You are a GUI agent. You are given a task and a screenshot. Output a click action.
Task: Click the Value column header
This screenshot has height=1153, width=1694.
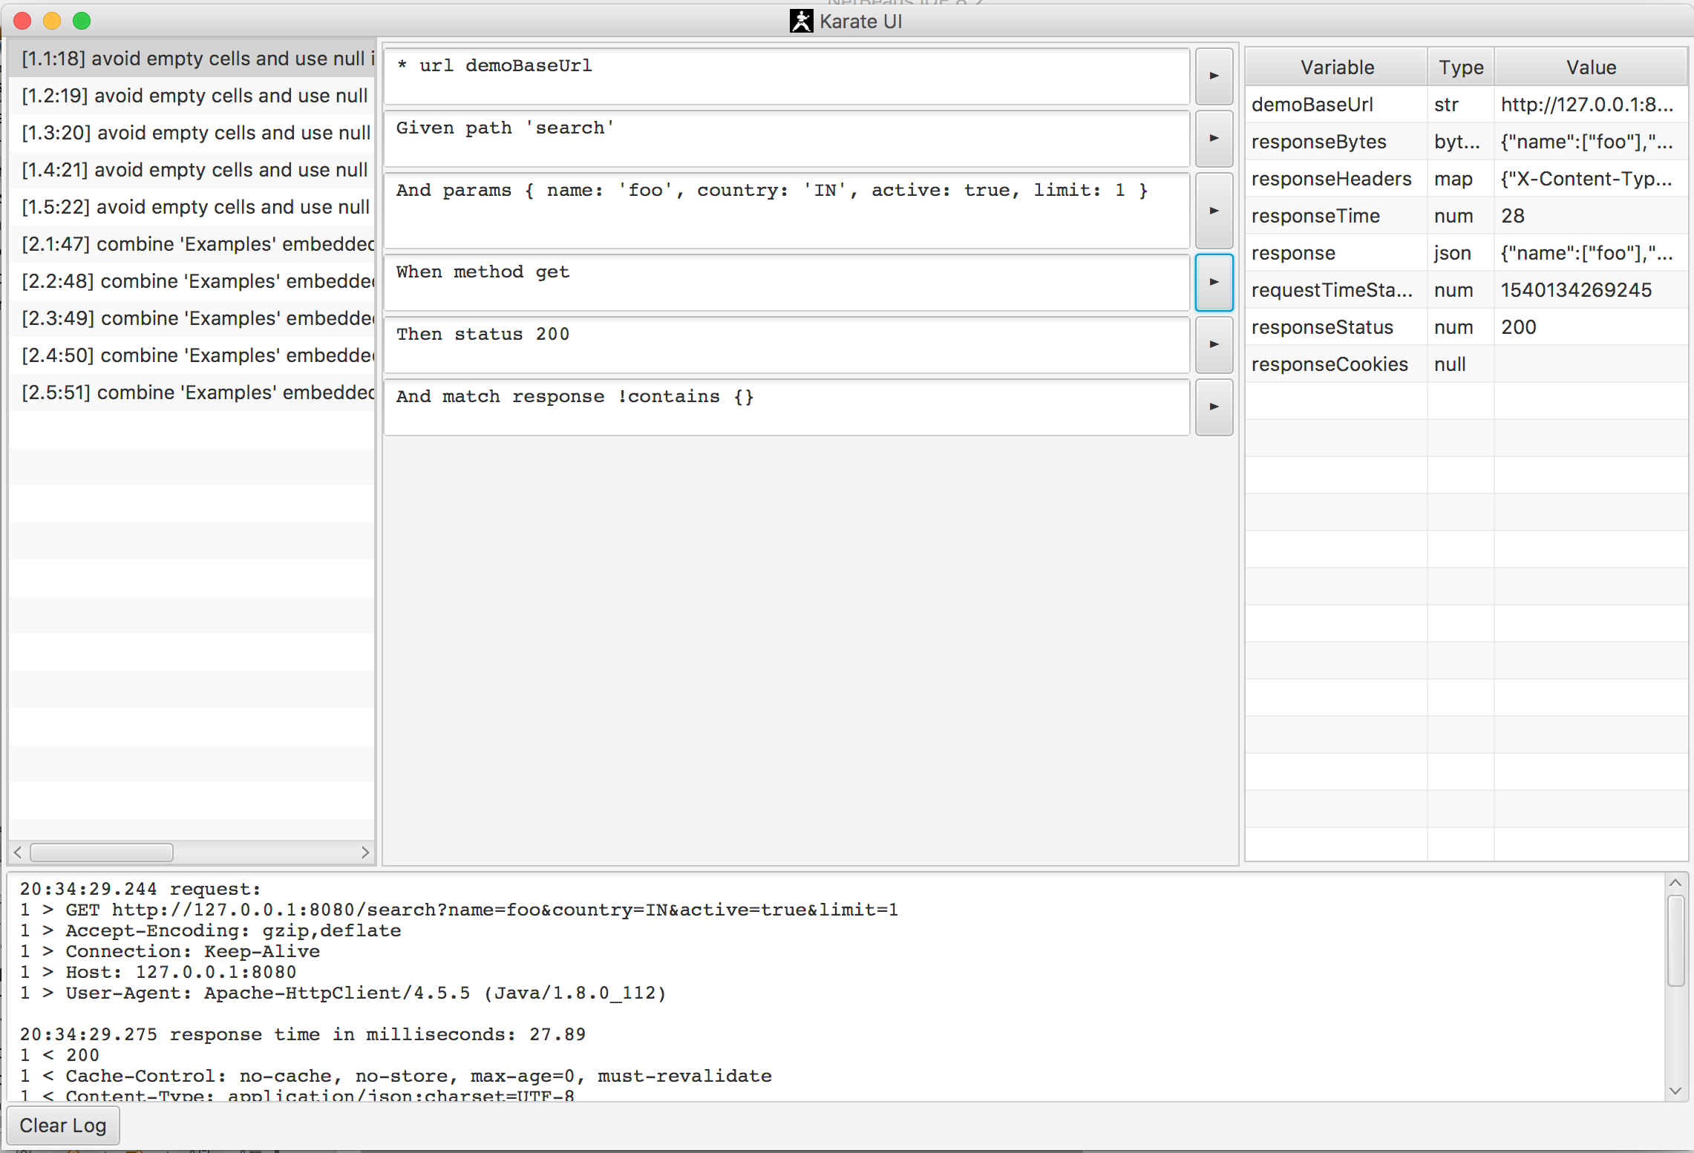[1590, 68]
